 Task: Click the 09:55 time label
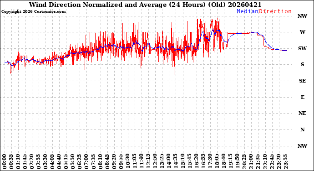[x=121, y=161]
